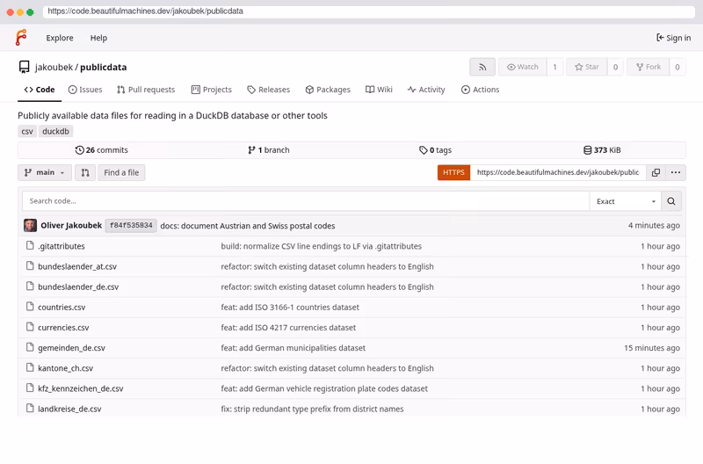The height and width of the screenshot is (464, 703).
Task: Fork the publicdata repository
Action: pos(649,68)
